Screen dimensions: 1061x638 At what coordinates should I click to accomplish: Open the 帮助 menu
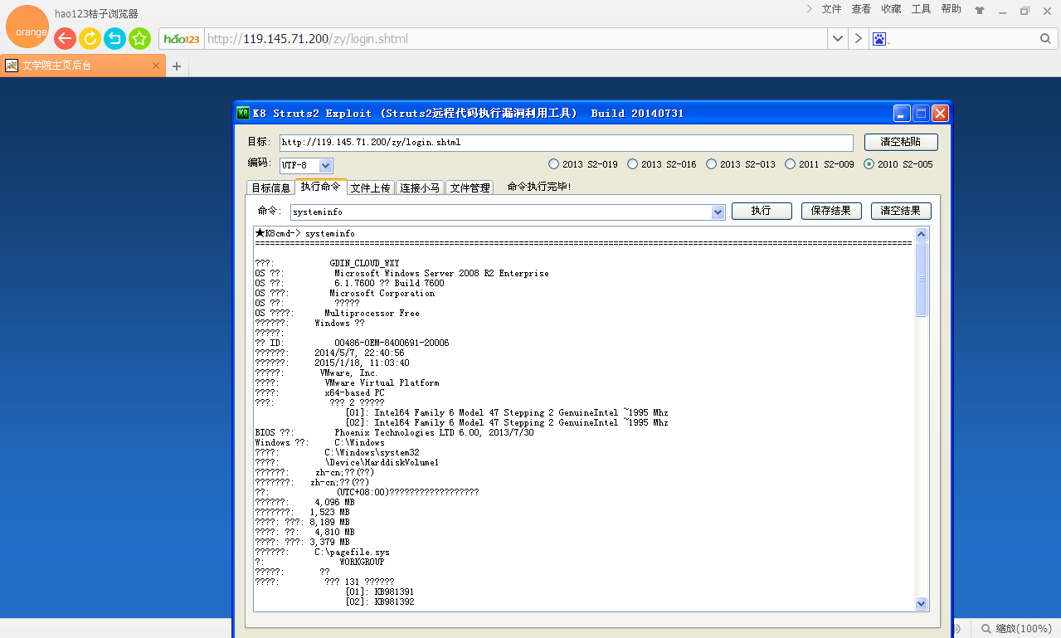point(951,9)
